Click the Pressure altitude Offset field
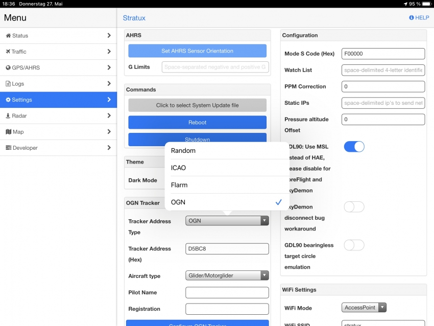This screenshot has width=434, height=326. 383,120
